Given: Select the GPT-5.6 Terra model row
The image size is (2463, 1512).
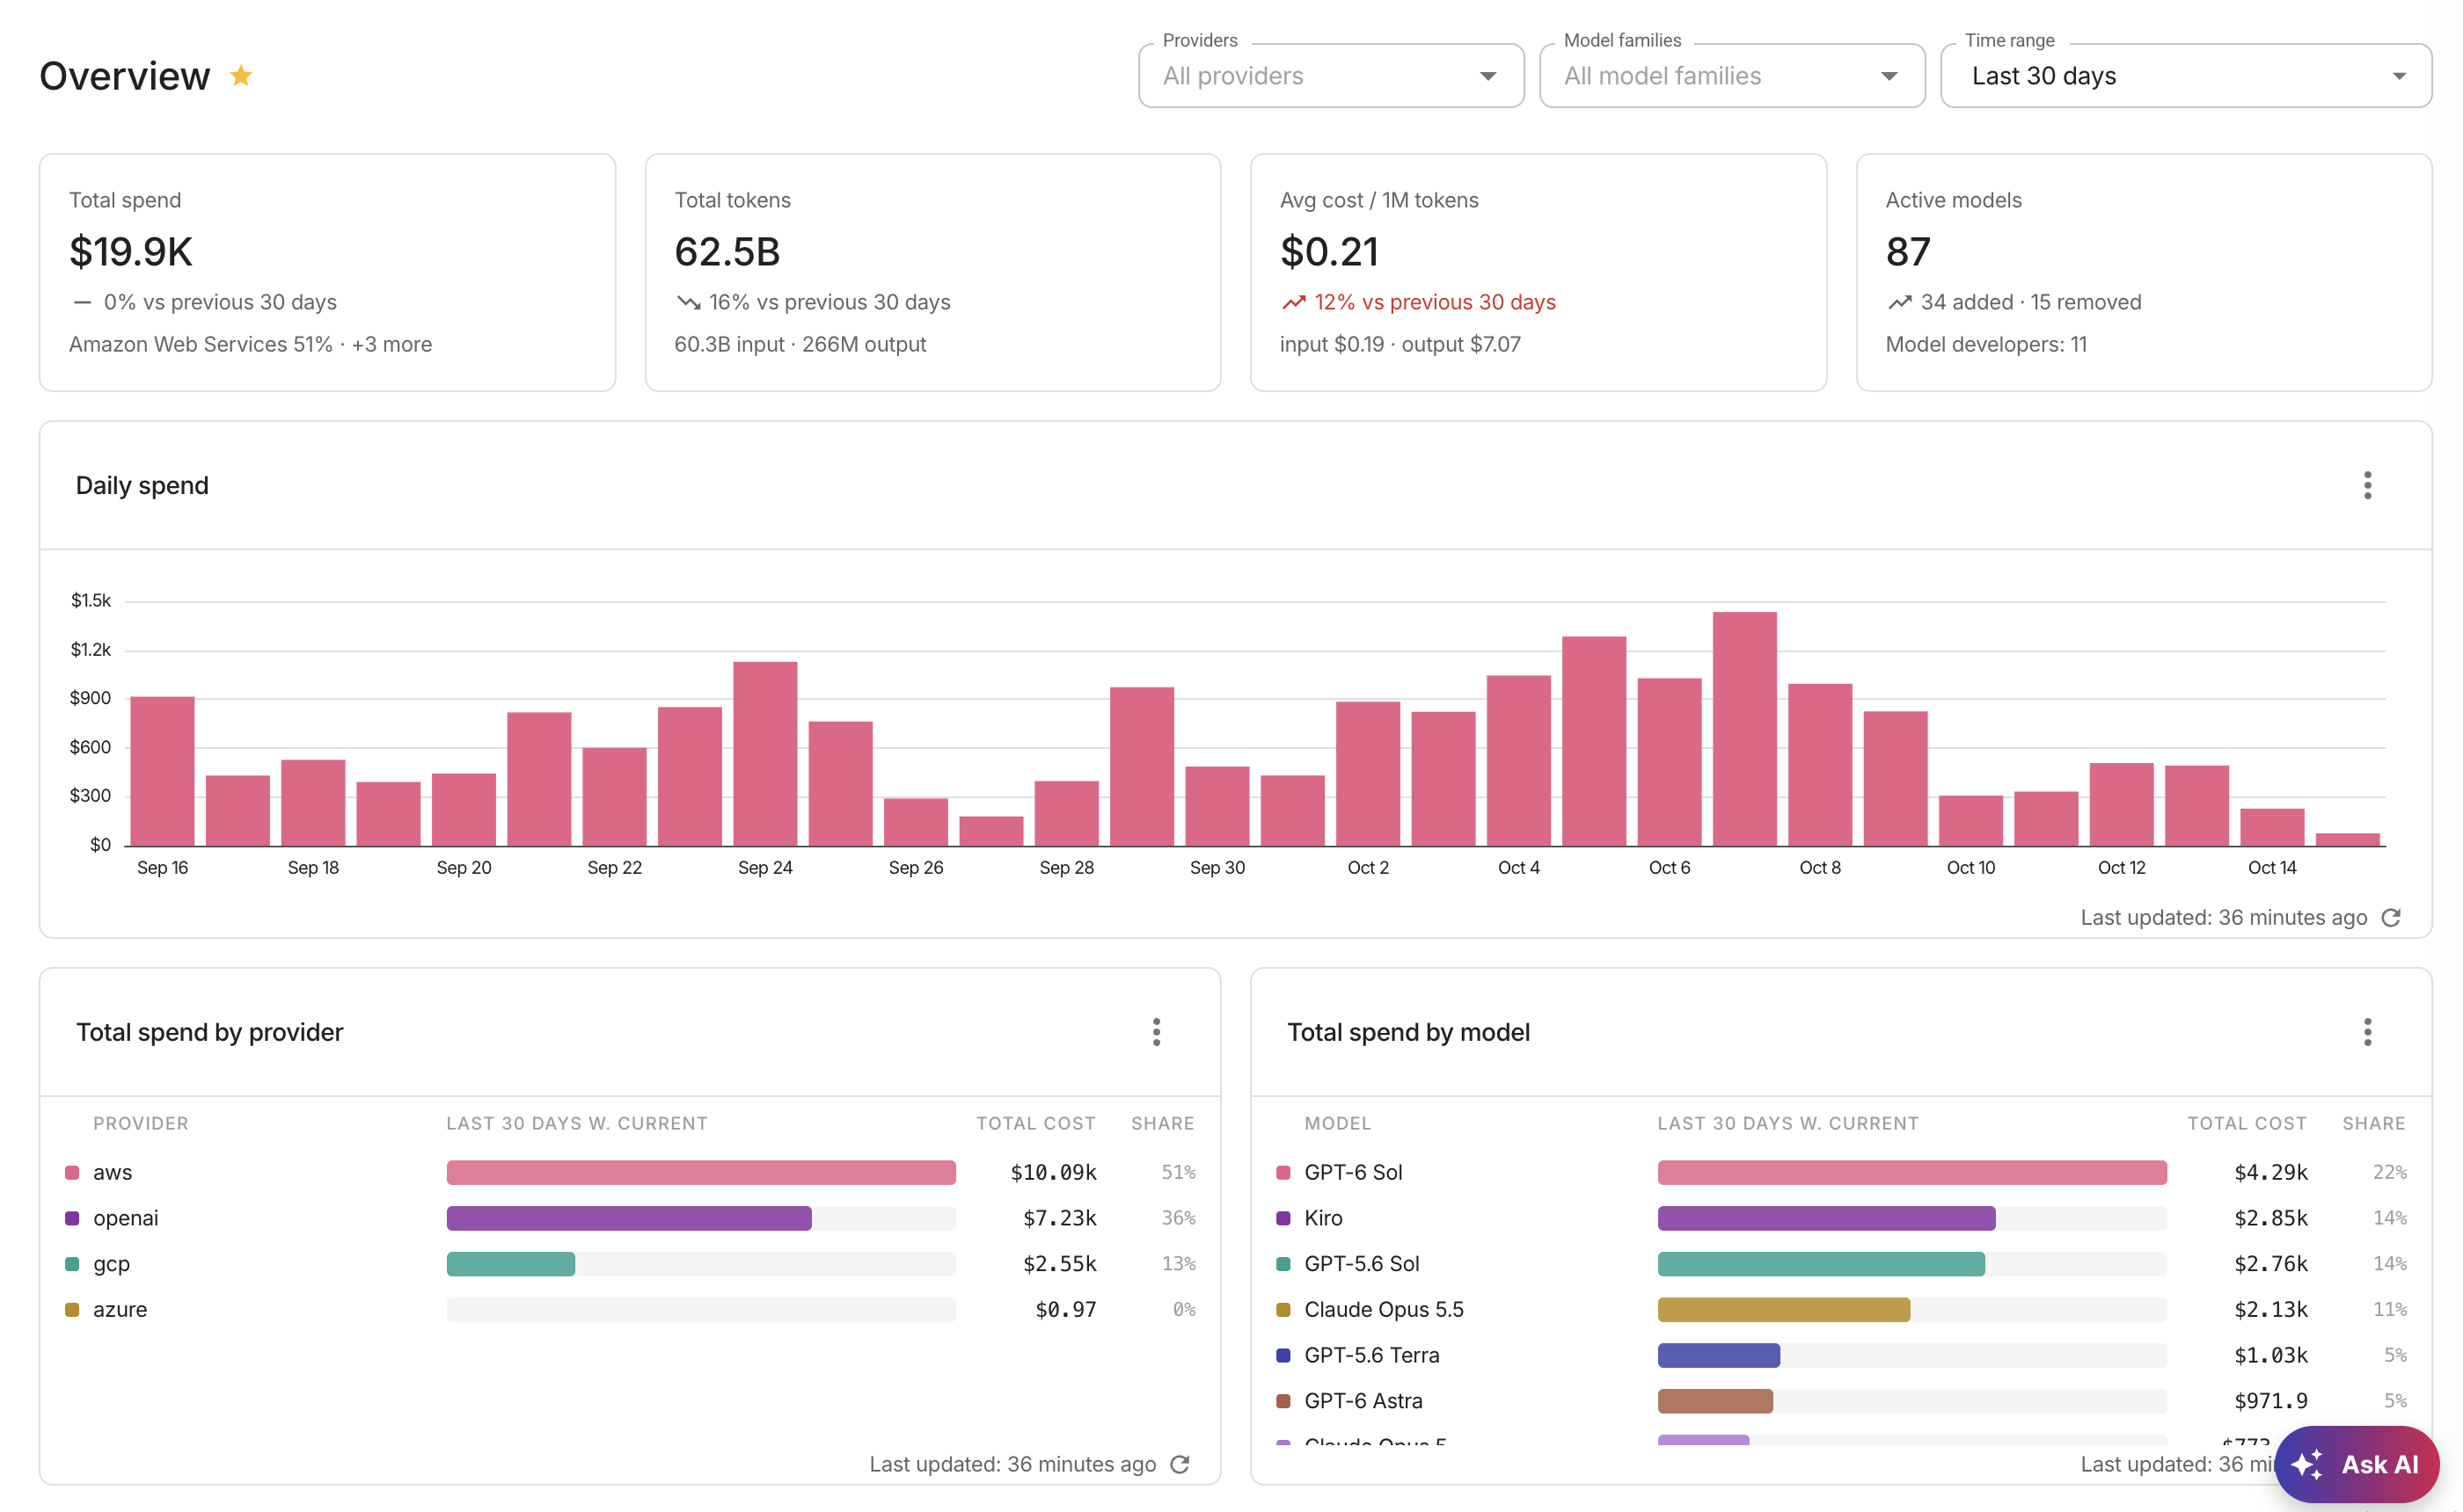Looking at the screenshot, I should pos(1841,1355).
